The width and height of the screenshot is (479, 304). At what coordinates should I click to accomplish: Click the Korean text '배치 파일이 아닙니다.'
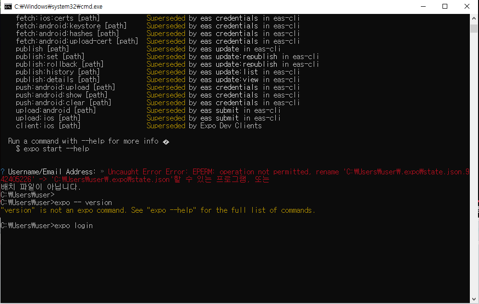41,187
